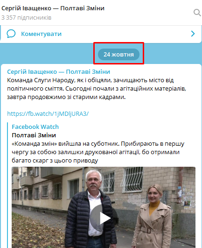202x248 pixels.
Task: Open the post author name link
Action: click(x=58, y=71)
